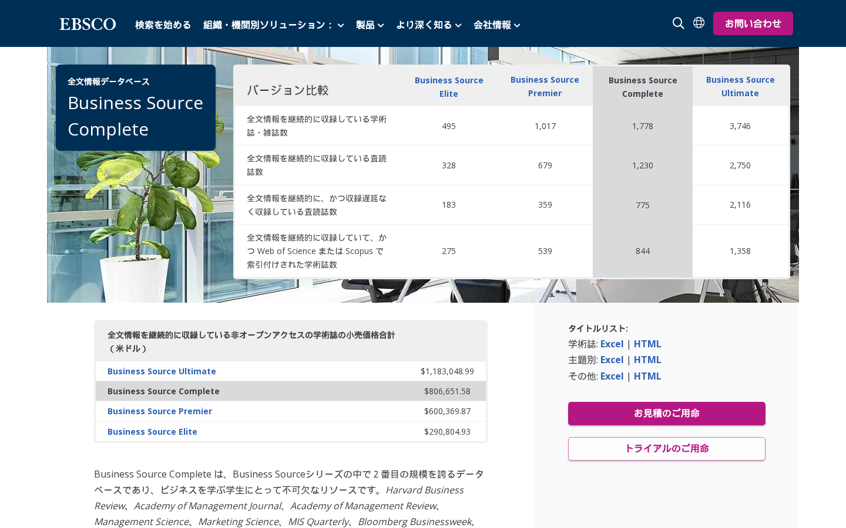Open Business Source Ultimate column header link
This screenshot has width=846, height=528.
coord(740,86)
